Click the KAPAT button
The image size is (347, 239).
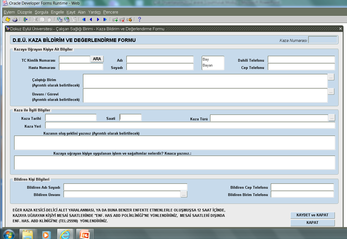point(312,223)
